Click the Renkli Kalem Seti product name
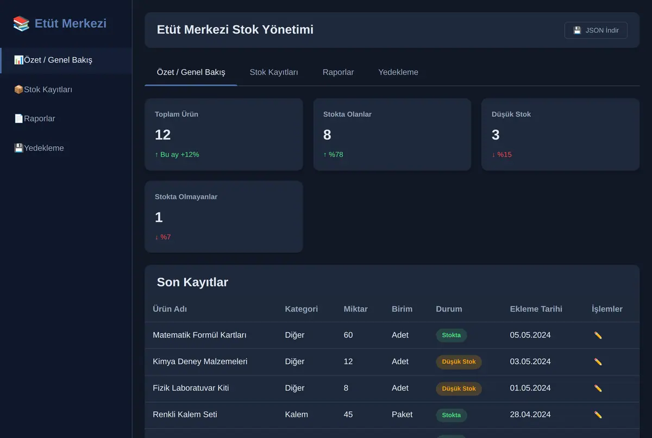The width and height of the screenshot is (652, 438). pyautogui.click(x=185, y=415)
